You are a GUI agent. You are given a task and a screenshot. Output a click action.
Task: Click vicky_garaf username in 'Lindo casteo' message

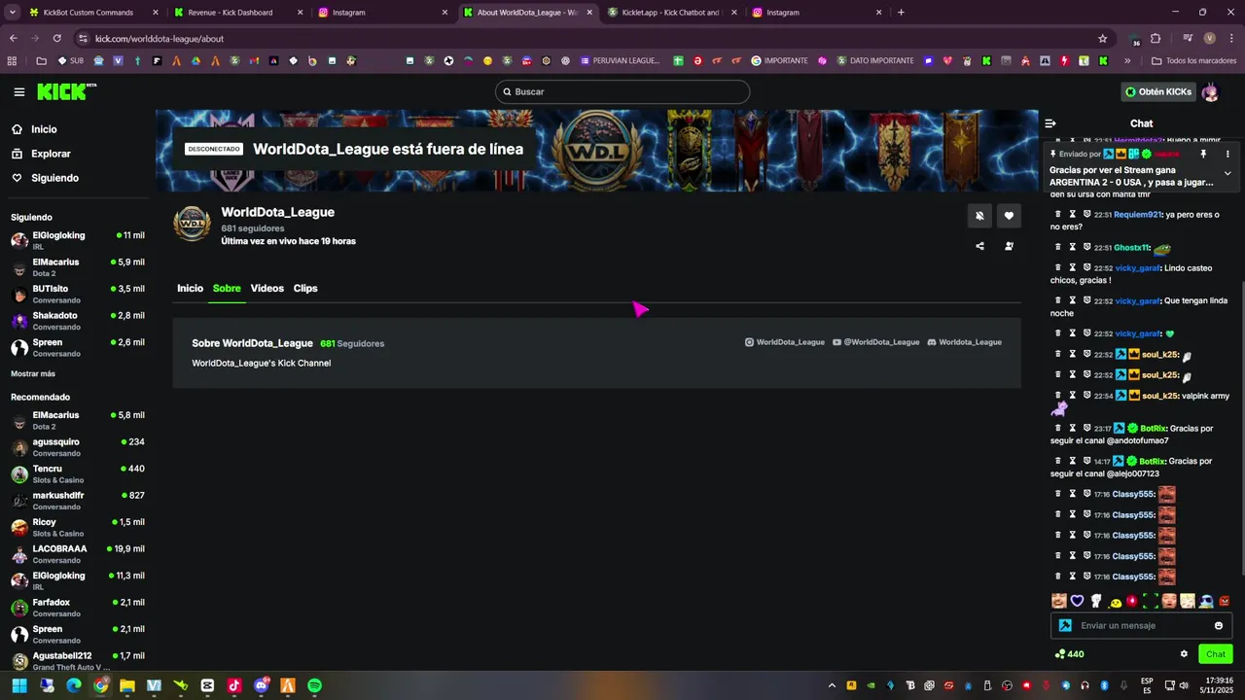1137,267
